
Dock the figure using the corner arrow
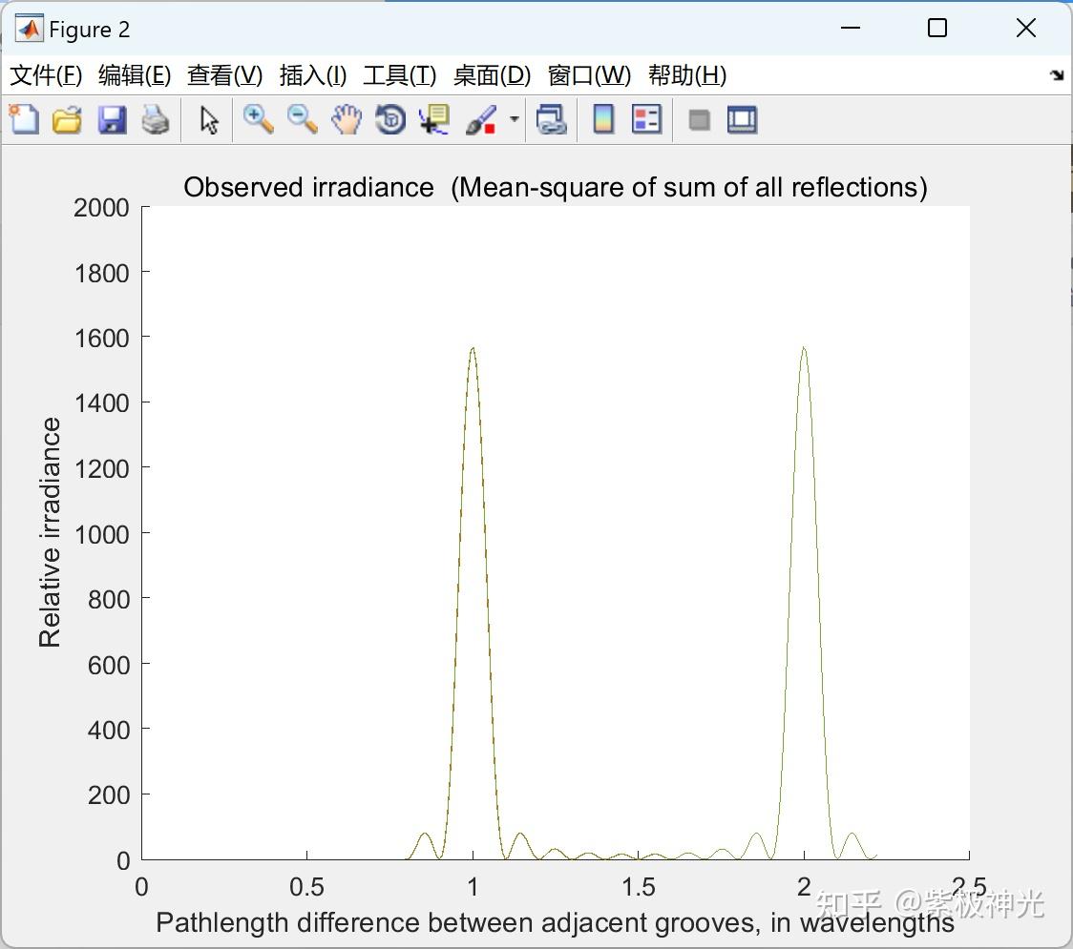tap(1058, 75)
